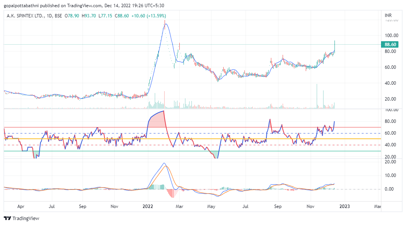Click the 10.00 label on MACD axis
Image resolution: width=406 pixels, height=225 pixels.
(x=390, y=175)
